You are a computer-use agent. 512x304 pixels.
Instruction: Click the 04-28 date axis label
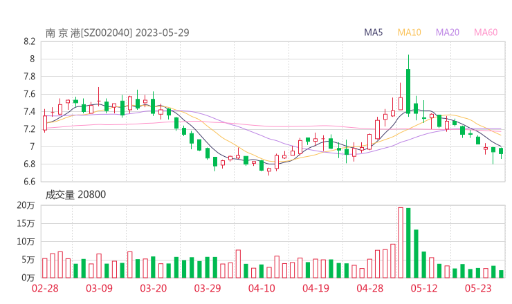pyautogui.click(x=370, y=288)
